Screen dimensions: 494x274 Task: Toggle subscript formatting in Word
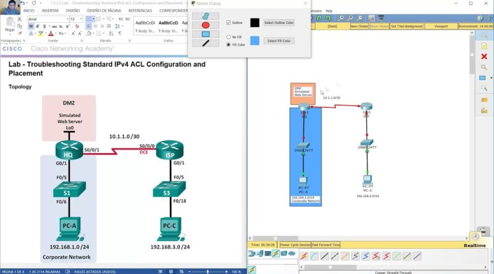pos(61,26)
